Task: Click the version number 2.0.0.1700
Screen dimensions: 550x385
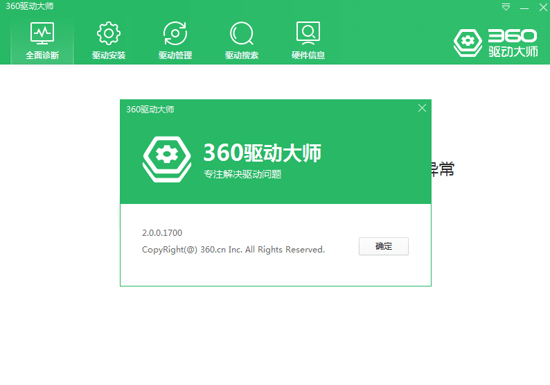Action: [162, 233]
